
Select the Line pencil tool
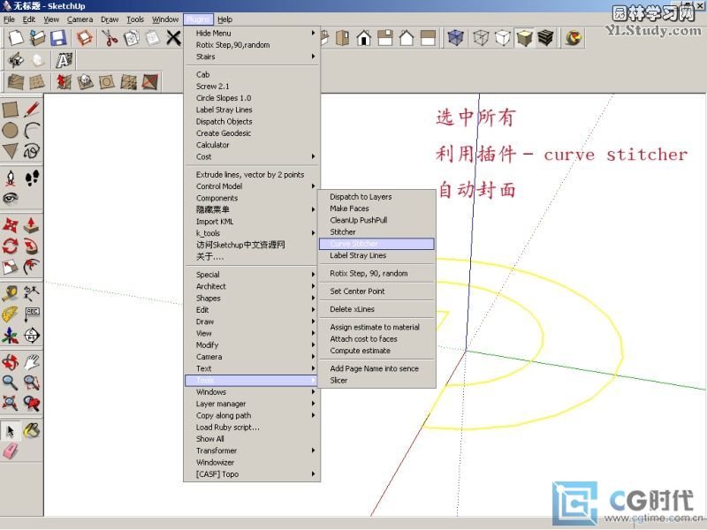click(x=32, y=109)
